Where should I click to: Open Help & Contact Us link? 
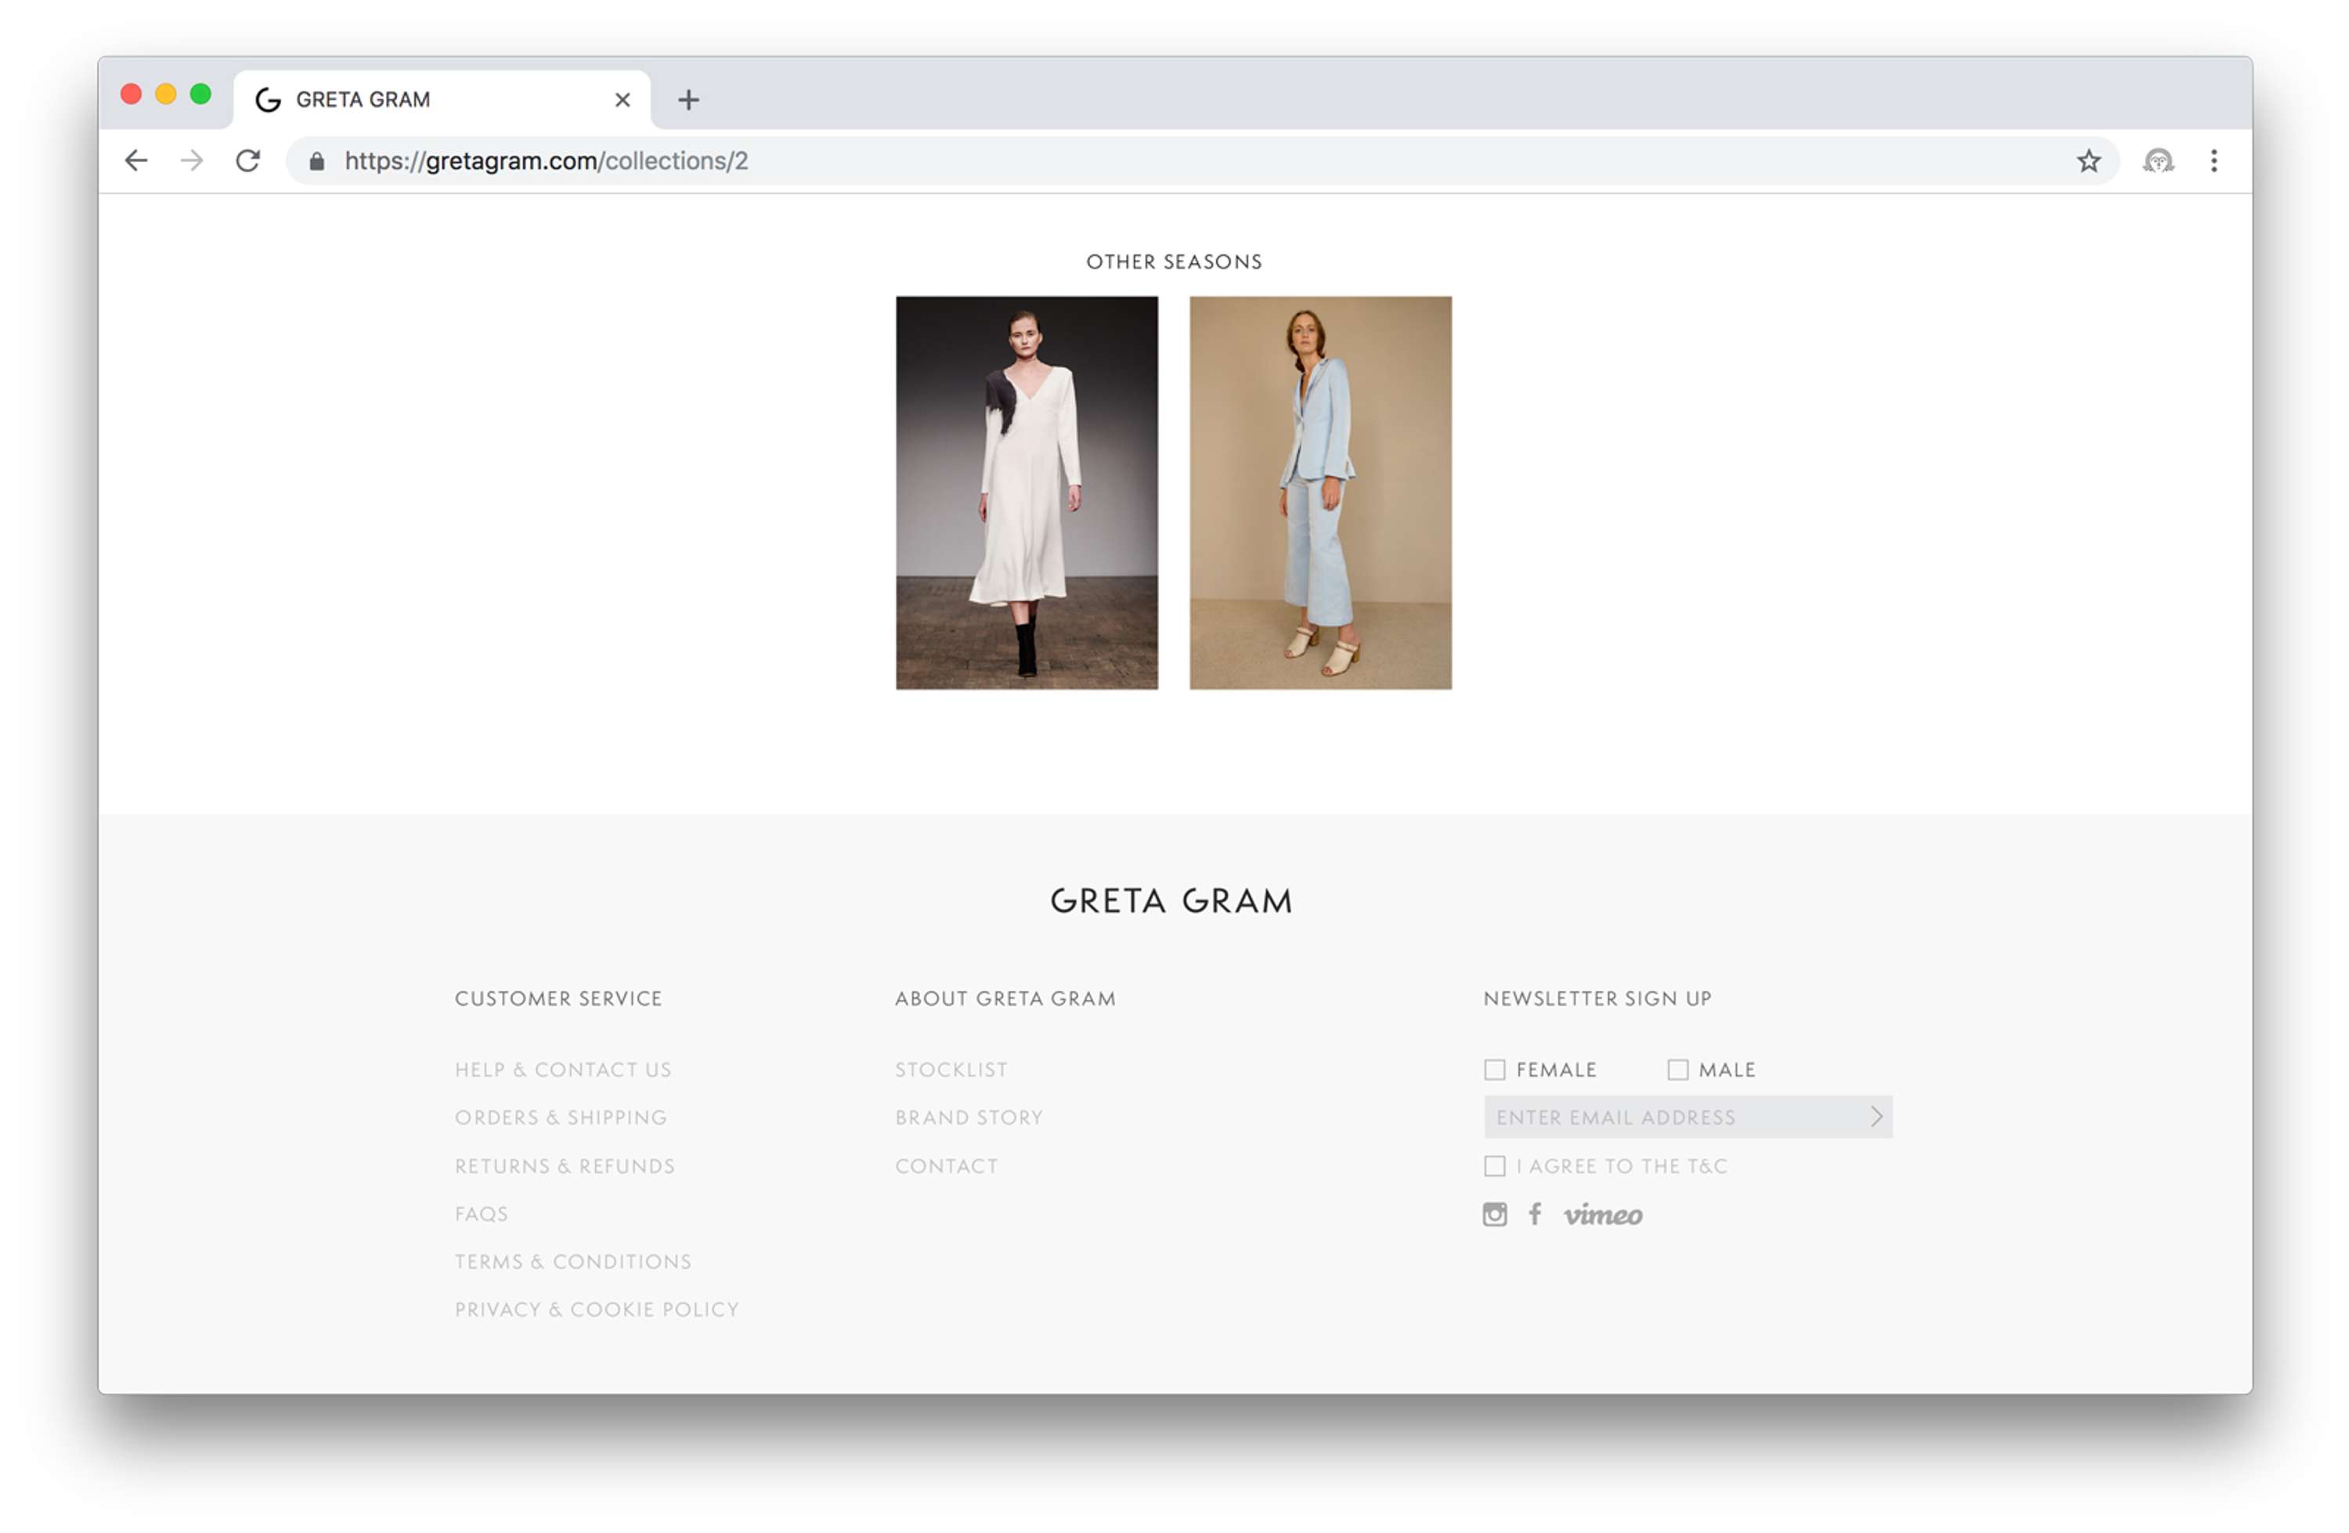tap(562, 1070)
